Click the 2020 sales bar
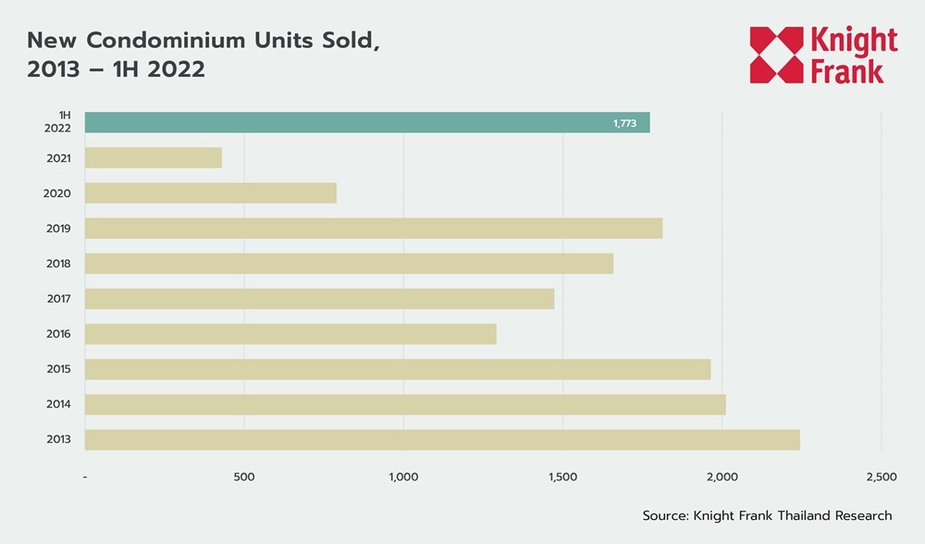 point(210,193)
